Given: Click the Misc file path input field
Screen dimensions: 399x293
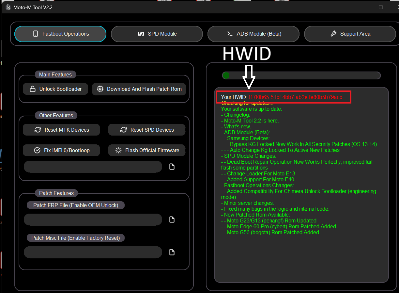Looking at the screenshot, I should tap(93, 252).
